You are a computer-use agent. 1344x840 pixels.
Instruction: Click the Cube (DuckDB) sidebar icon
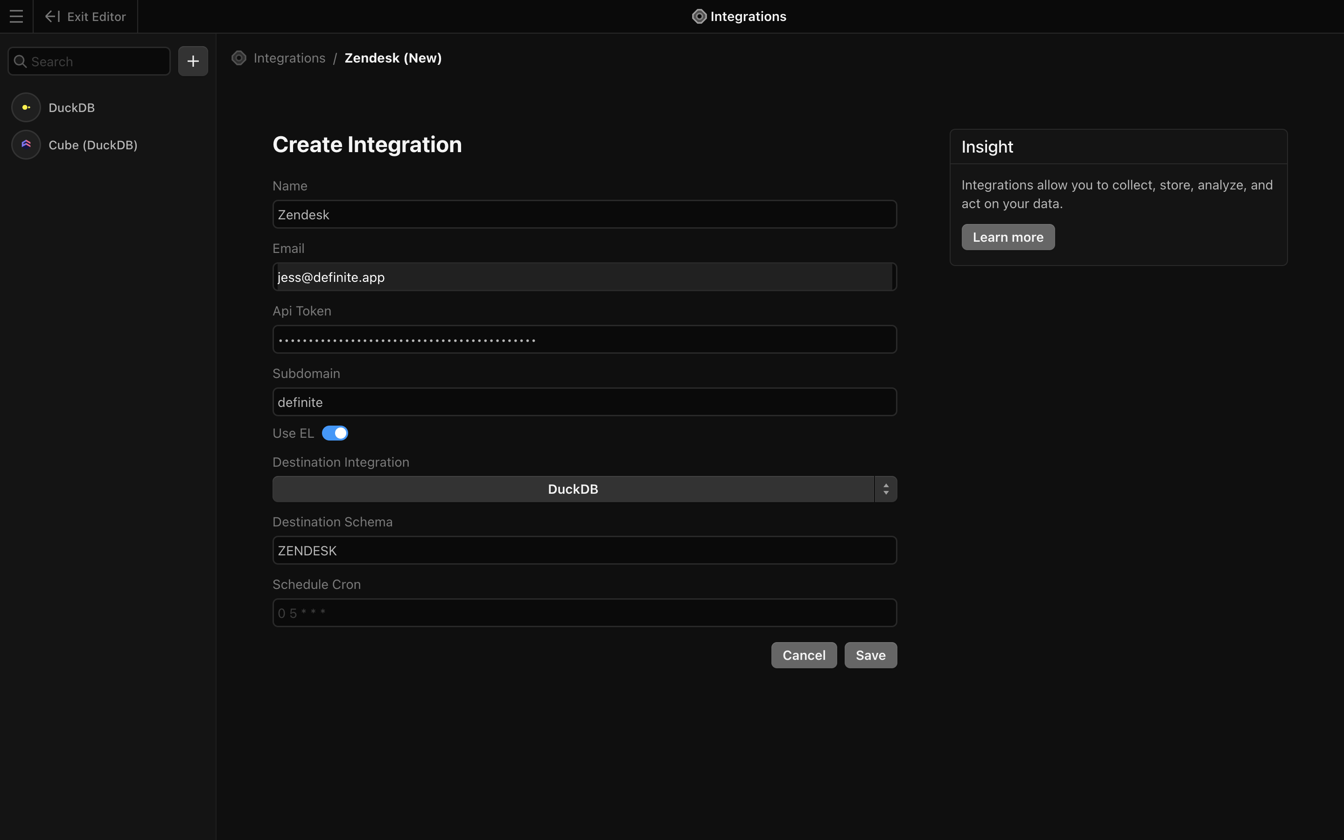26,145
